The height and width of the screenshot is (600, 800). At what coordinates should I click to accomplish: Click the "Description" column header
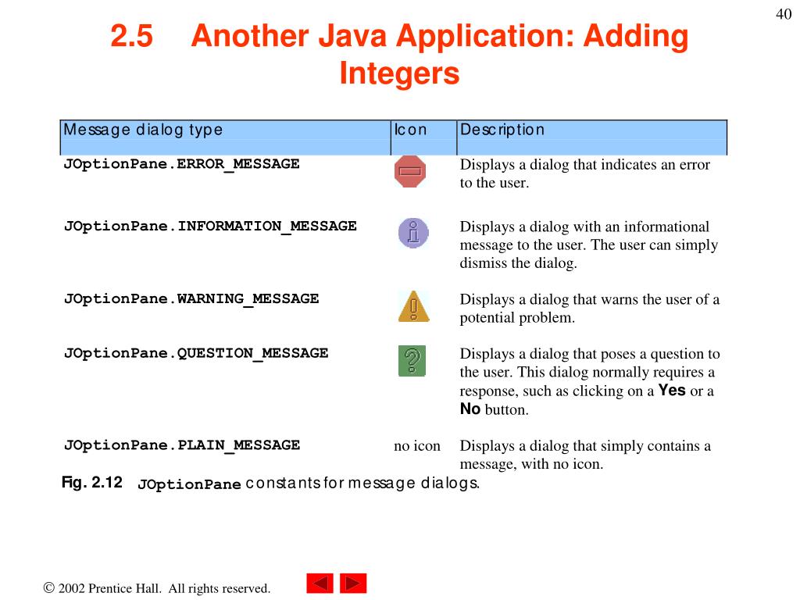(x=592, y=137)
